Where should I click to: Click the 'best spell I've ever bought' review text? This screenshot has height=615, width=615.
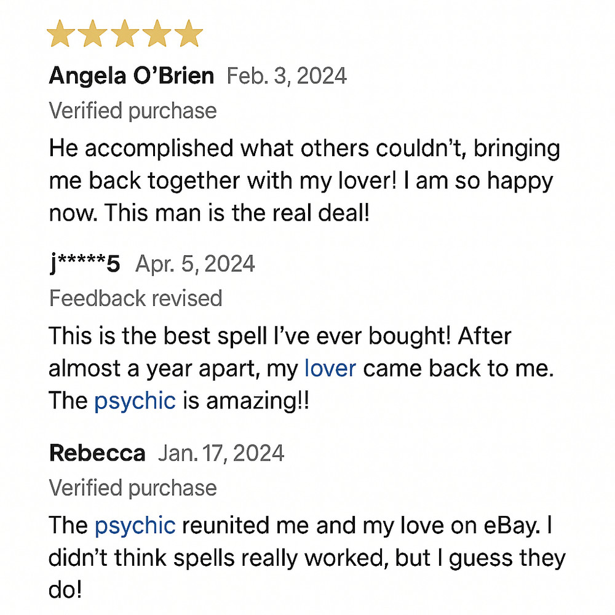point(280,336)
